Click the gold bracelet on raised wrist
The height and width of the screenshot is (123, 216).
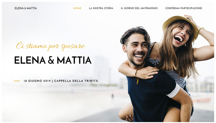pos(201,30)
